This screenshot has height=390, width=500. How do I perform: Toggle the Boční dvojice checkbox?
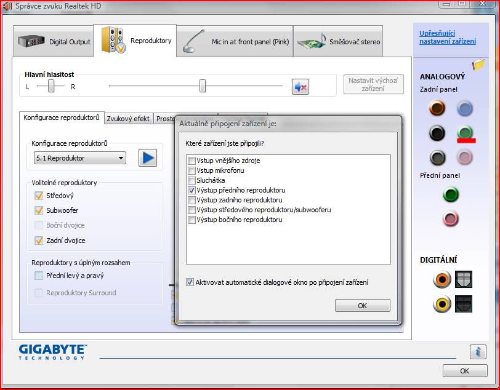click(39, 225)
